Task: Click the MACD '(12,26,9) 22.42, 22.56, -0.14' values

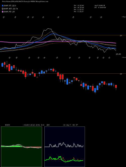Action: [34, 125]
